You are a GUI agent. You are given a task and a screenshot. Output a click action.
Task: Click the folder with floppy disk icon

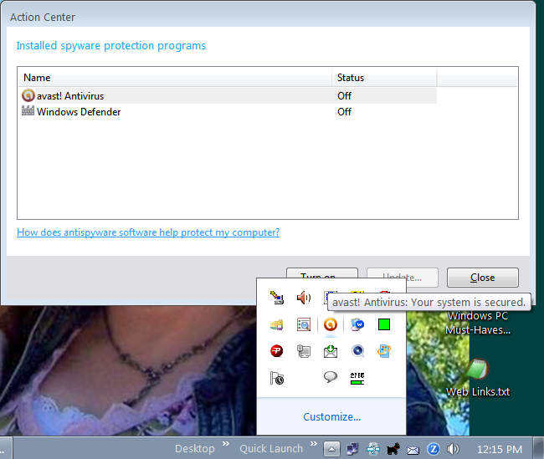click(x=277, y=325)
